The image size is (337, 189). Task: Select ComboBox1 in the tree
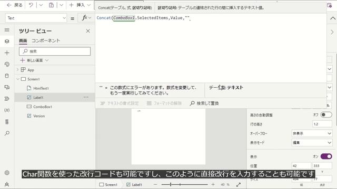(x=43, y=107)
